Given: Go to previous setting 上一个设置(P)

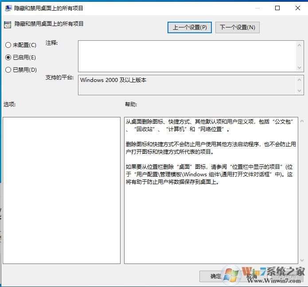Looking at the screenshot, I should tap(190, 27).
